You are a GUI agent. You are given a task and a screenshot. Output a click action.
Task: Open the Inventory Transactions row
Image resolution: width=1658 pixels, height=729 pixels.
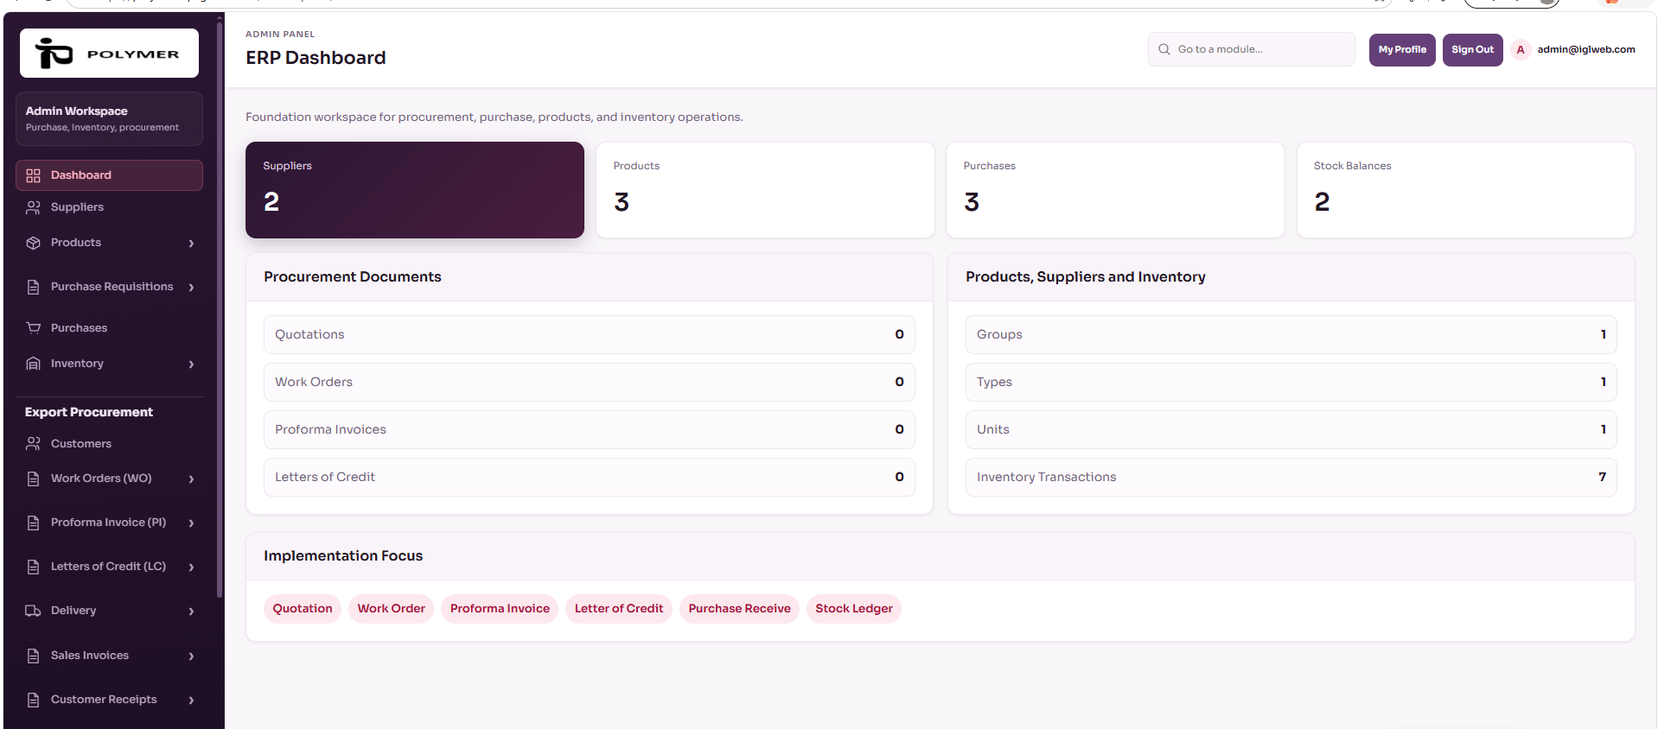coord(1291,477)
